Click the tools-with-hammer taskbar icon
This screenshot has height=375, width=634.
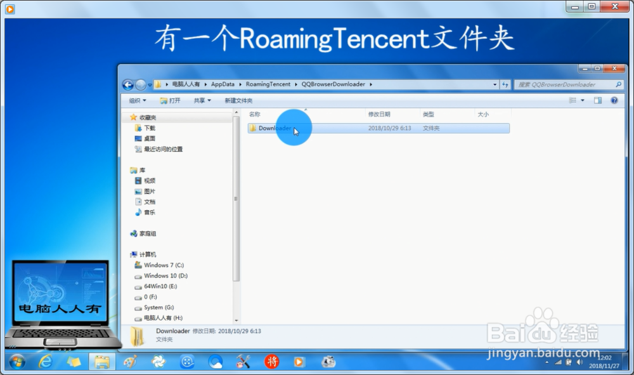click(x=243, y=361)
